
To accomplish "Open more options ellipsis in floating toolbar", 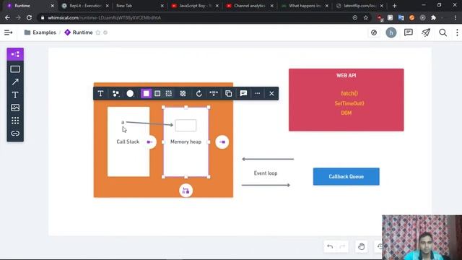I will [258, 93].
